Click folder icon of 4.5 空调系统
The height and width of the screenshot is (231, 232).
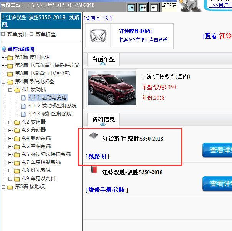17,146
